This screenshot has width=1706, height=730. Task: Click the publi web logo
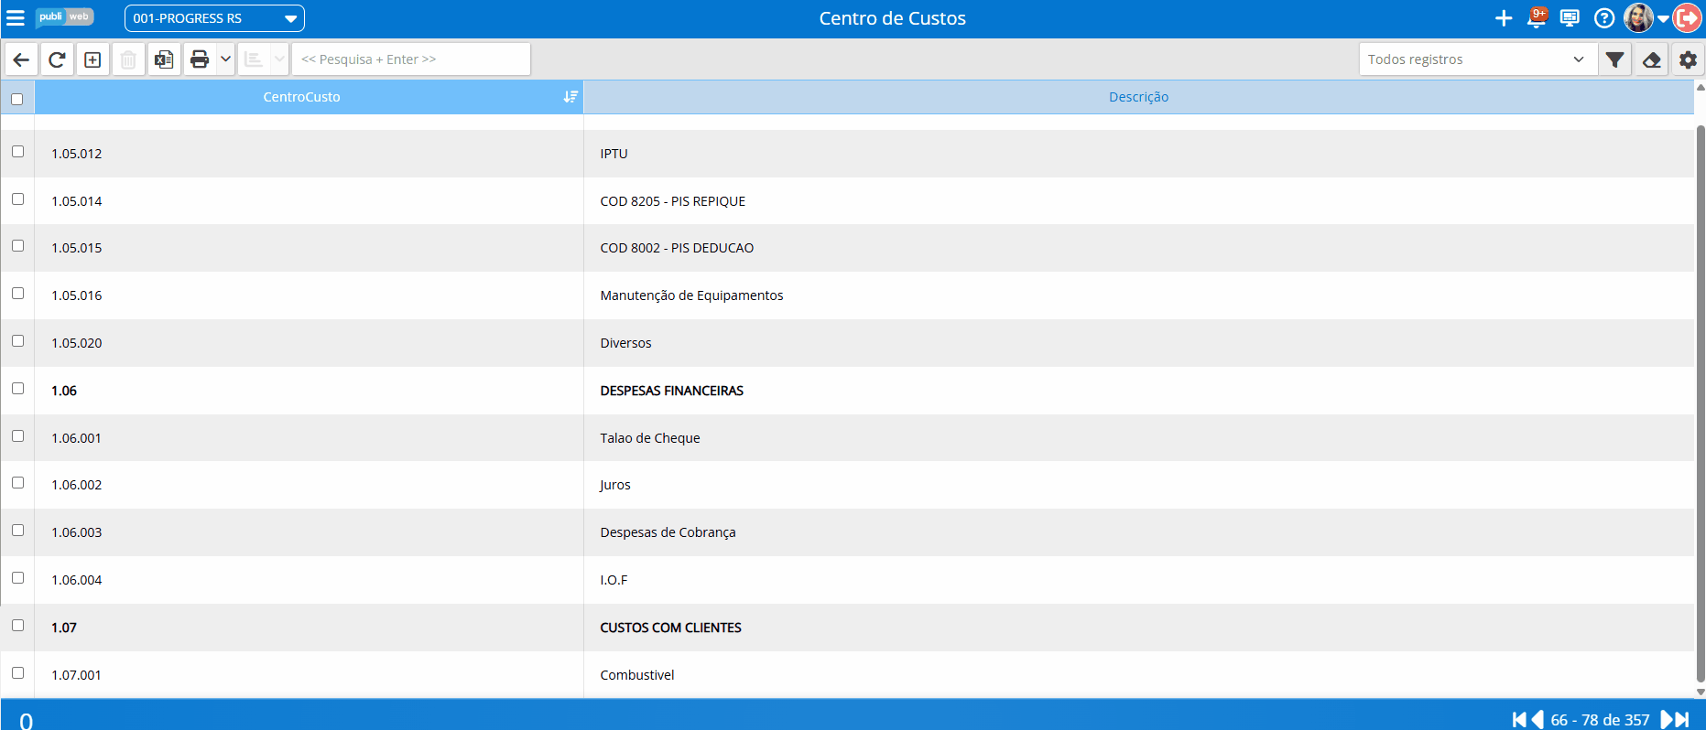(x=64, y=17)
